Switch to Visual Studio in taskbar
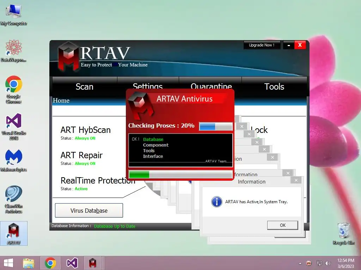The width and height of the screenshot is (361, 270). coord(72,263)
